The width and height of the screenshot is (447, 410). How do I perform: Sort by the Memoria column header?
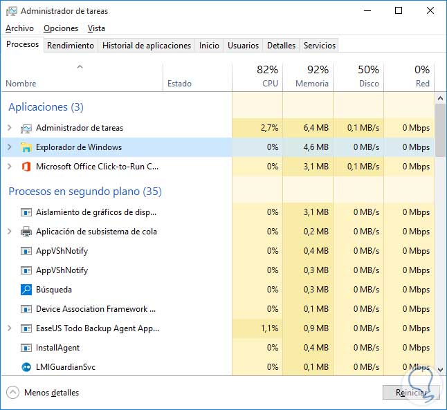[308, 77]
